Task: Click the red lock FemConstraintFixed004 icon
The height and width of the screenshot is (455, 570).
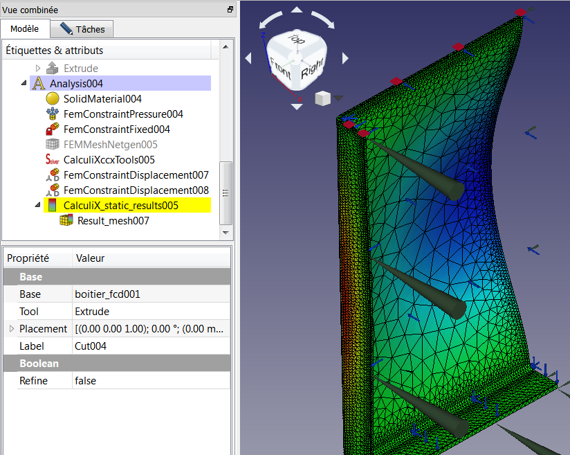Action: point(53,130)
